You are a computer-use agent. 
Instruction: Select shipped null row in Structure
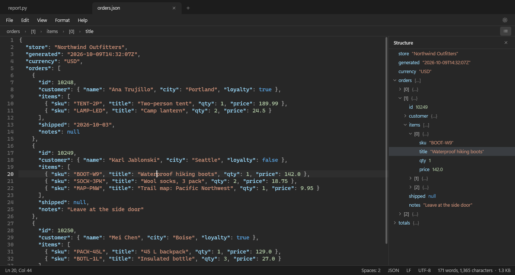pos(452,196)
